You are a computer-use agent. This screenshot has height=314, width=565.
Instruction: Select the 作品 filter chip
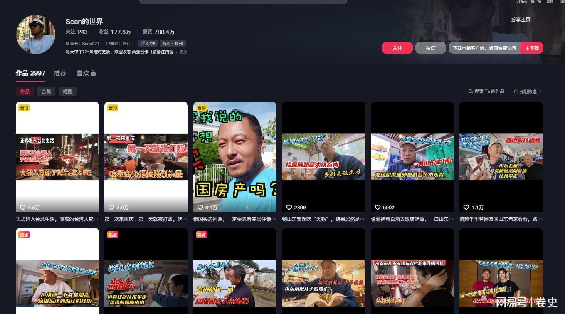[25, 91]
